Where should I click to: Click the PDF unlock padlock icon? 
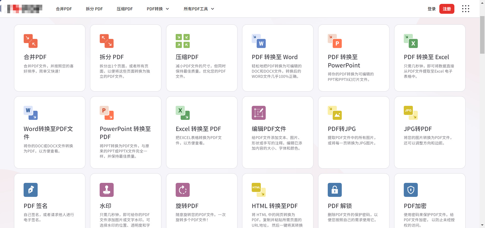click(335, 190)
